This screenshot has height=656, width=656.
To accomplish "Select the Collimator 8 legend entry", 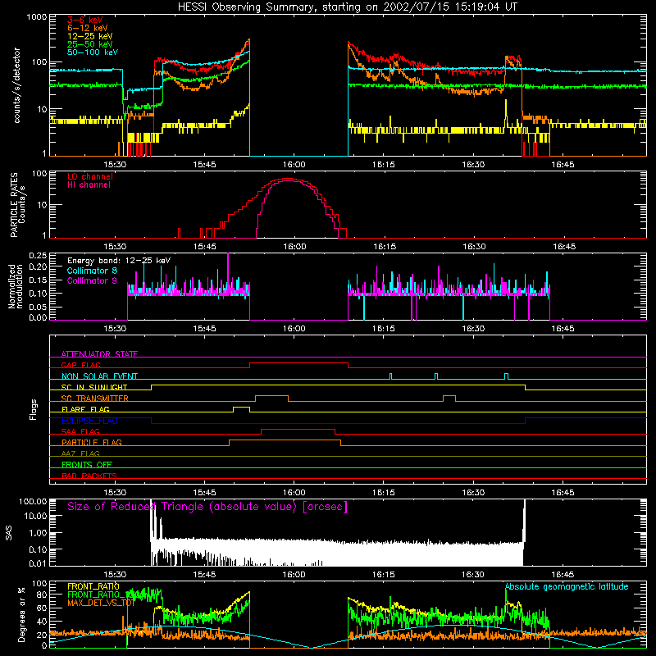I will [x=92, y=271].
